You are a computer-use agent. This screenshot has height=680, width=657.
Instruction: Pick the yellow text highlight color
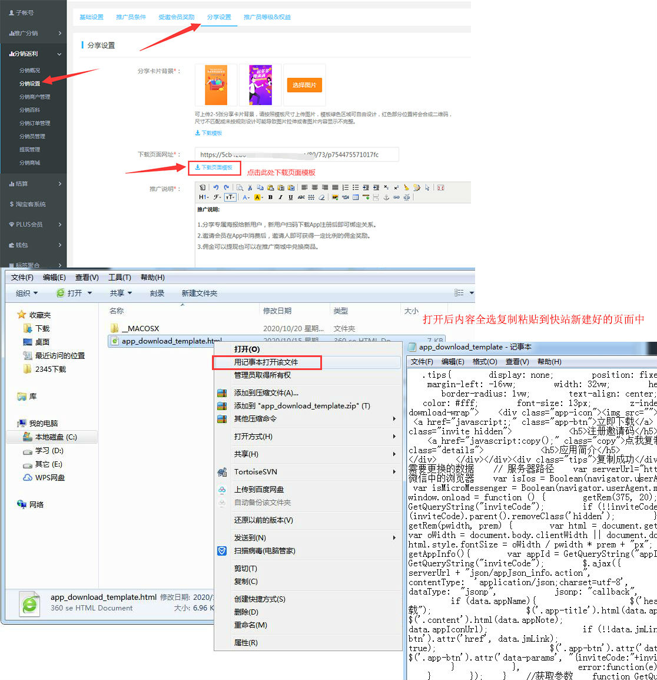tap(258, 197)
